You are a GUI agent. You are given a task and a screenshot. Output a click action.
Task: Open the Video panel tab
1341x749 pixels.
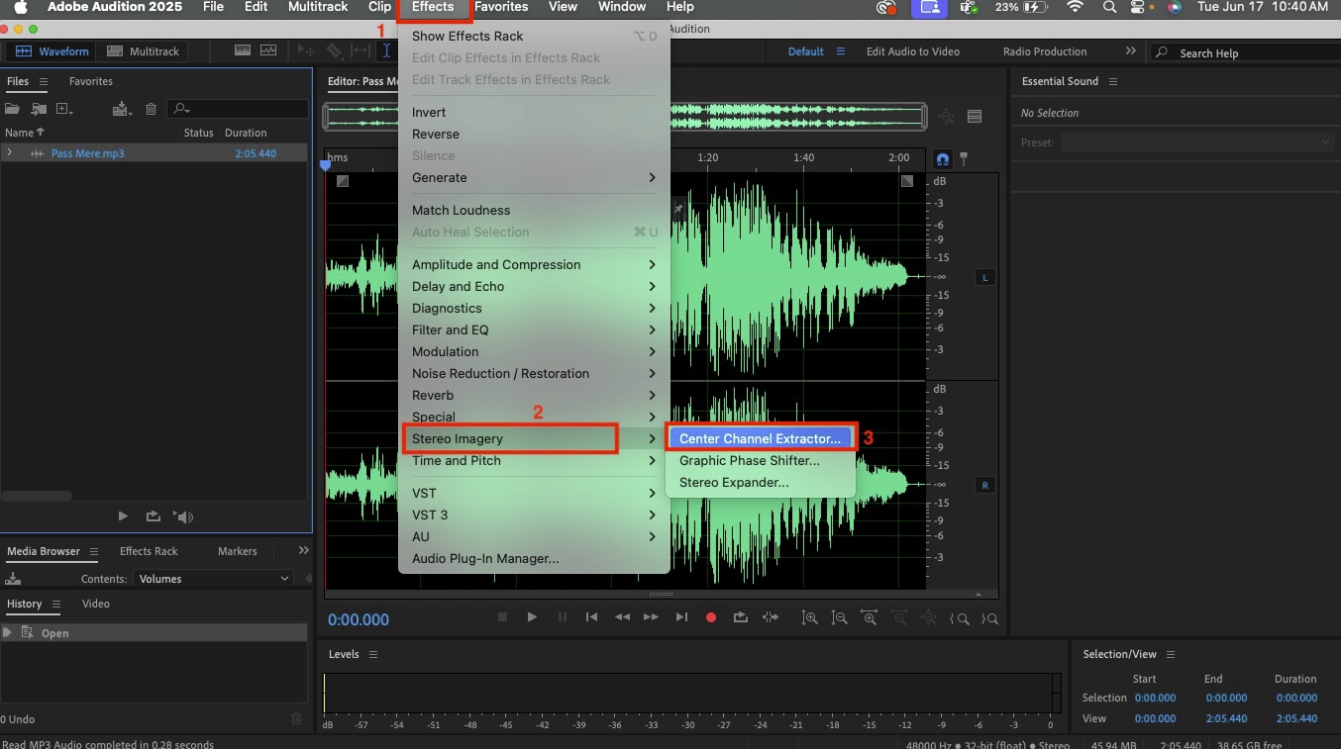coord(95,604)
